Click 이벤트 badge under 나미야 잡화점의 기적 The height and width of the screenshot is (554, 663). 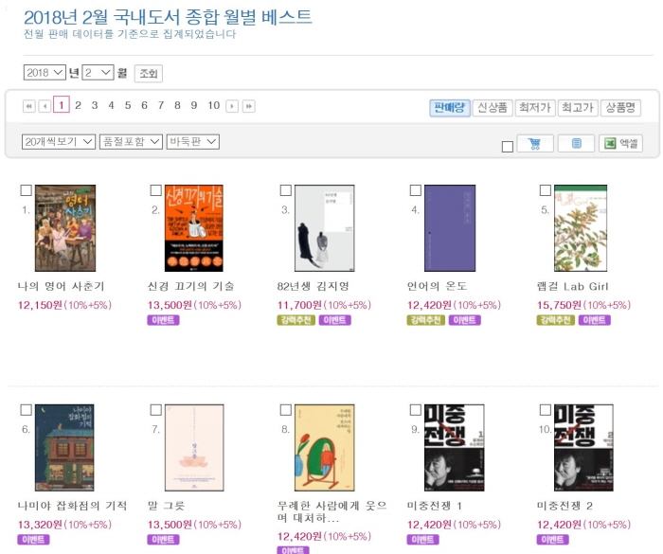(x=33, y=540)
